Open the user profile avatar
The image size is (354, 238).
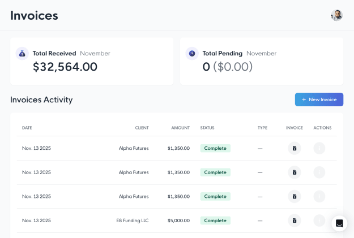pos(336,15)
